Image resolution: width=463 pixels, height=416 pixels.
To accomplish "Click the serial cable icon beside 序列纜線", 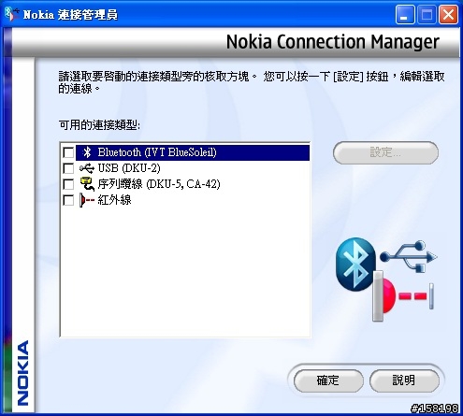I will 87,184.
